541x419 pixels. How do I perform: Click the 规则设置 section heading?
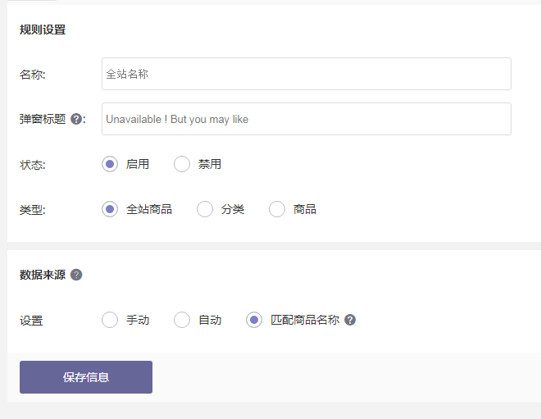pyautogui.click(x=43, y=30)
